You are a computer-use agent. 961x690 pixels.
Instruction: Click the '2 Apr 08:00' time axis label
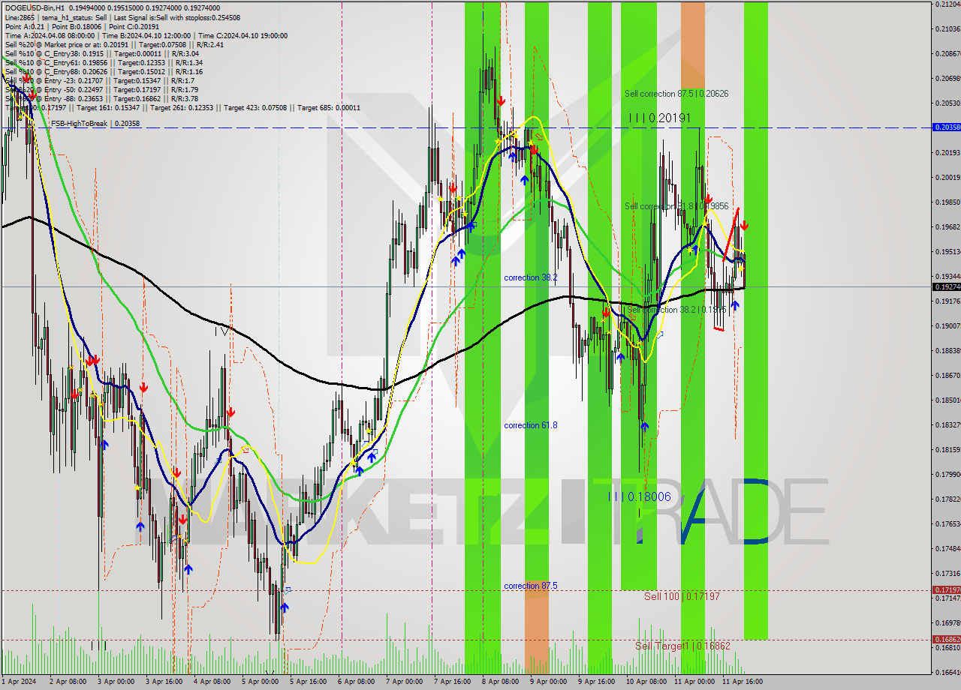[68, 682]
